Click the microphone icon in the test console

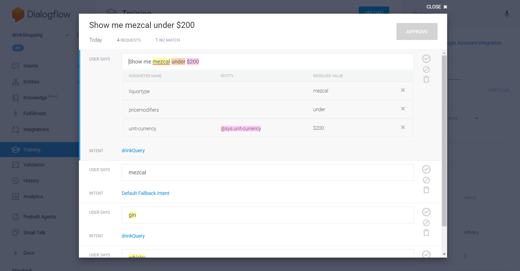click(x=507, y=14)
